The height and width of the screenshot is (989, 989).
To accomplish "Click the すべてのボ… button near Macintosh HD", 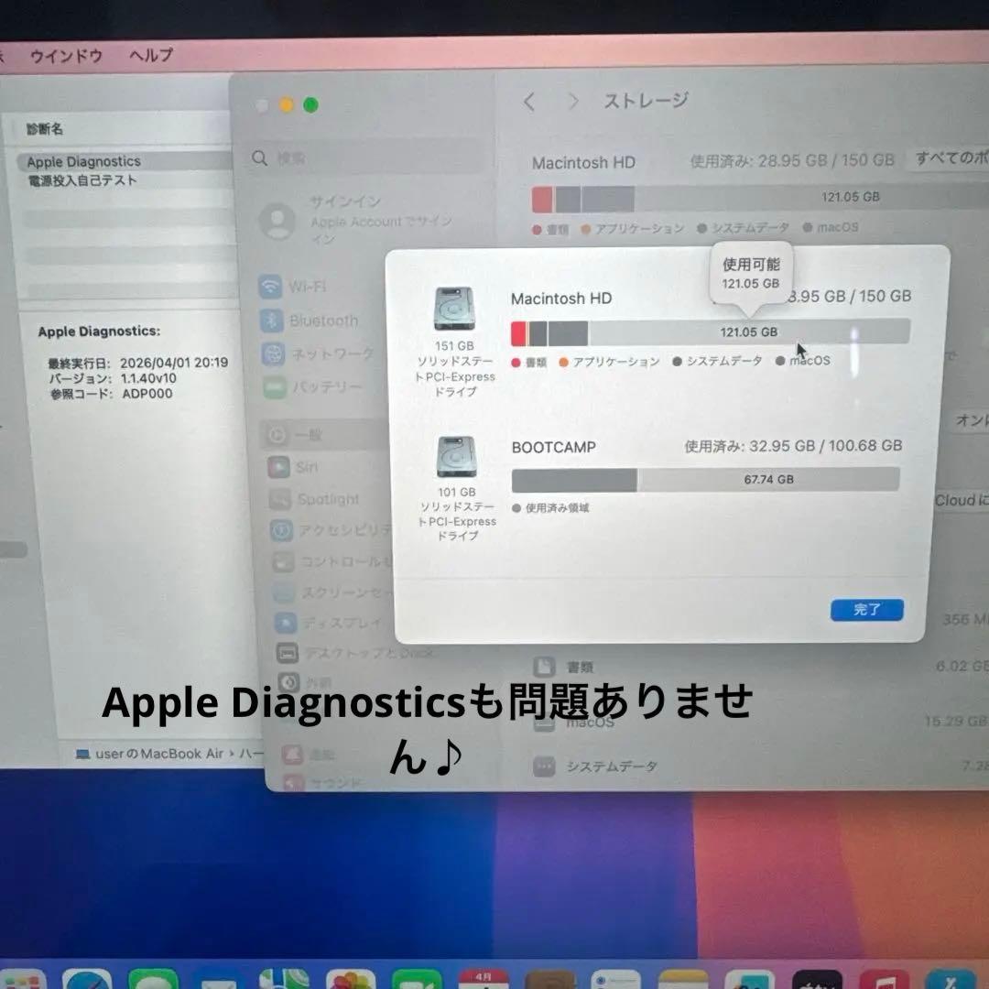I will pos(950,158).
